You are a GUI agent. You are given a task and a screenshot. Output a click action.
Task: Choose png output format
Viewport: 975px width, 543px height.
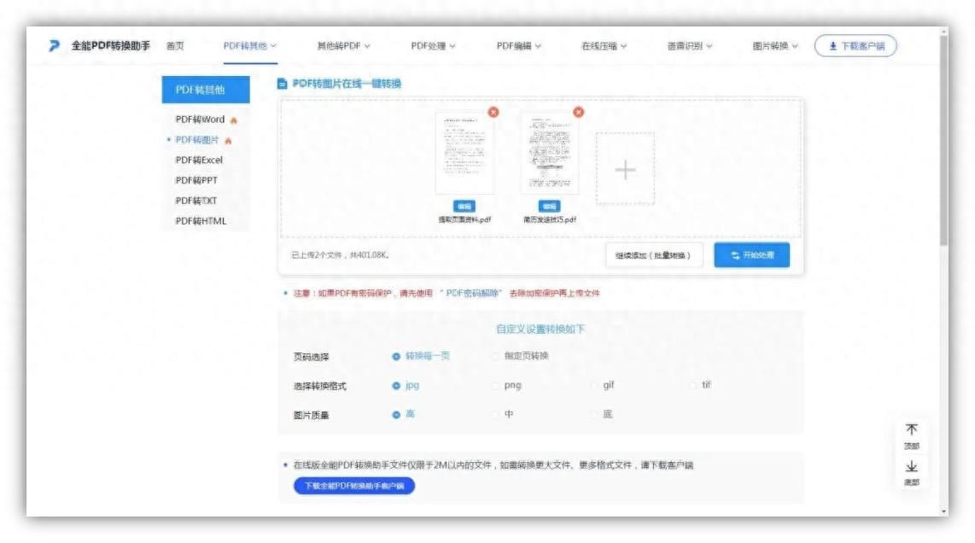pyautogui.click(x=495, y=386)
